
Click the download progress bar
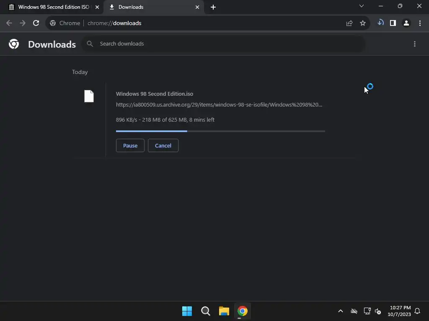[x=220, y=131]
